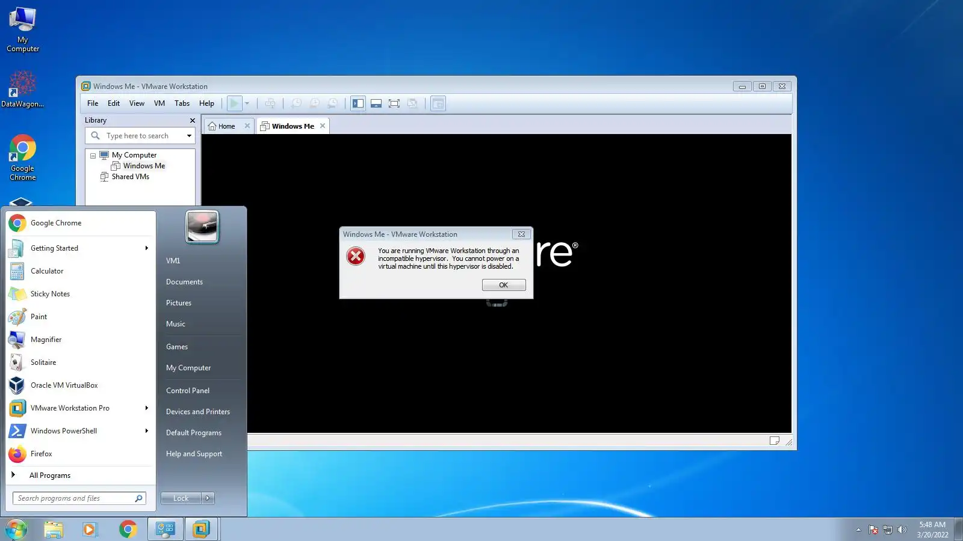Open the VM menu in VMware
The width and height of the screenshot is (963, 541).
click(x=159, y=103)
